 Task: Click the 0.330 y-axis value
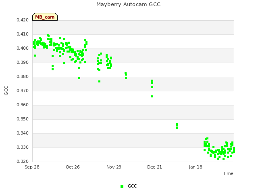tap(23, 147)
